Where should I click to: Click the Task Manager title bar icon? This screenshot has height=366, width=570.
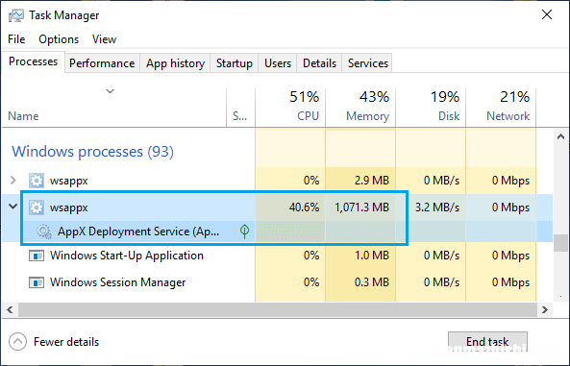16,15
